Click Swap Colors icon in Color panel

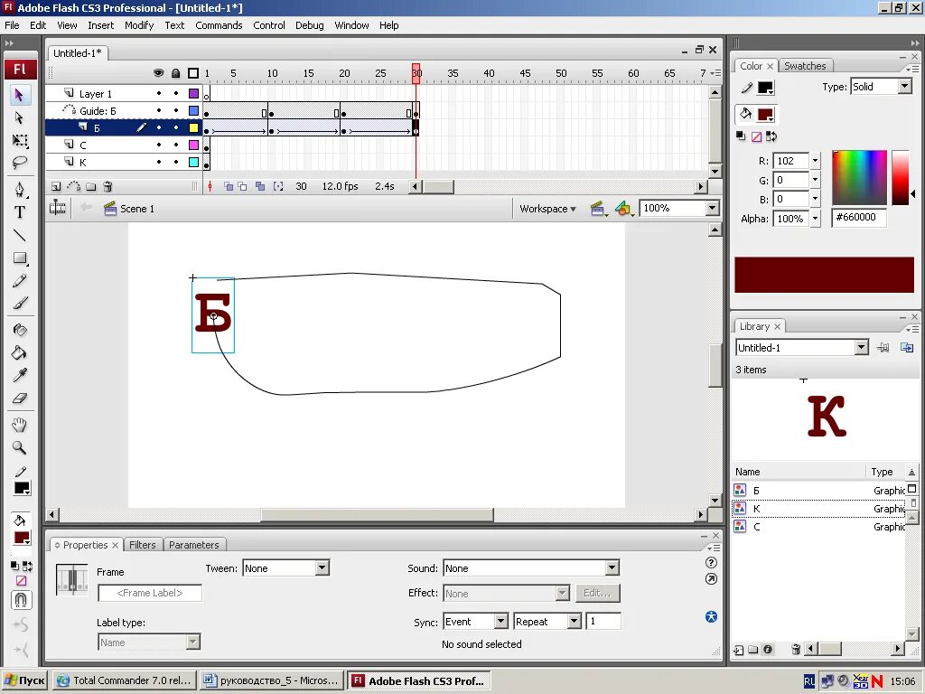(771, 137)
